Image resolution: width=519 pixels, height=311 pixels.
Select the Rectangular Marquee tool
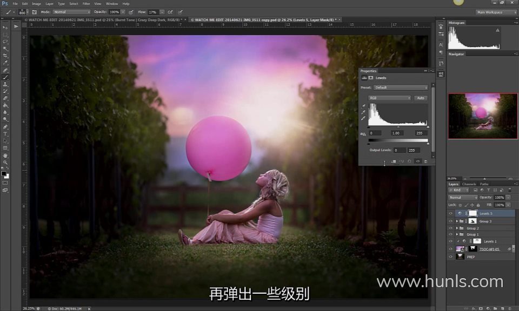[x=5, y=35]
